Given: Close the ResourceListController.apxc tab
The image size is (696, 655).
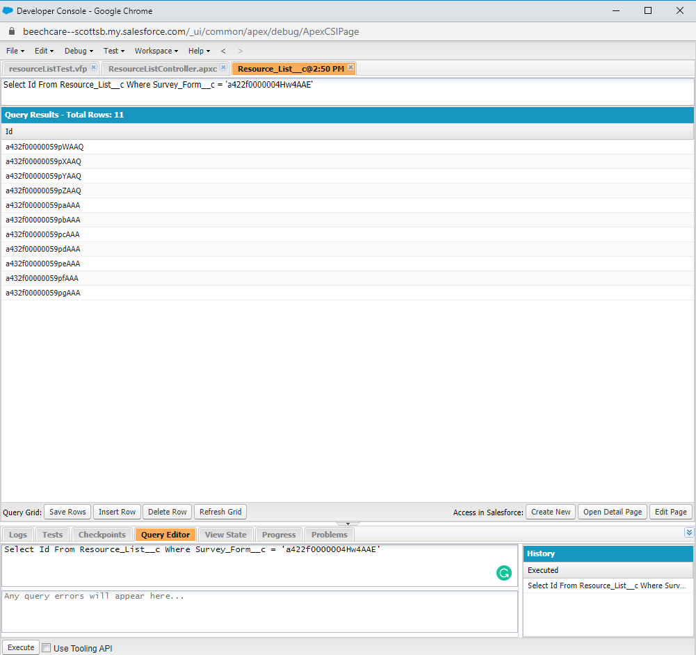Looking at the screenshot, I should click(223, 67).
